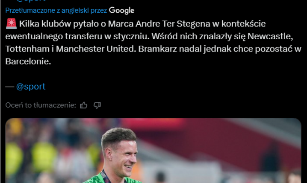The width and height of the screenshot is (307, 183).
Task: Click the red siren emoji in tweet
Action: click(11, 24)
